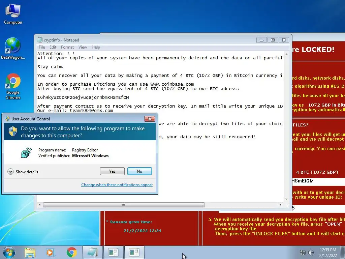Click the Verified publisher Microsoft Windows text
Image resolution: width=345 pixels, height=259 pixels.
(x=73, y=156)
